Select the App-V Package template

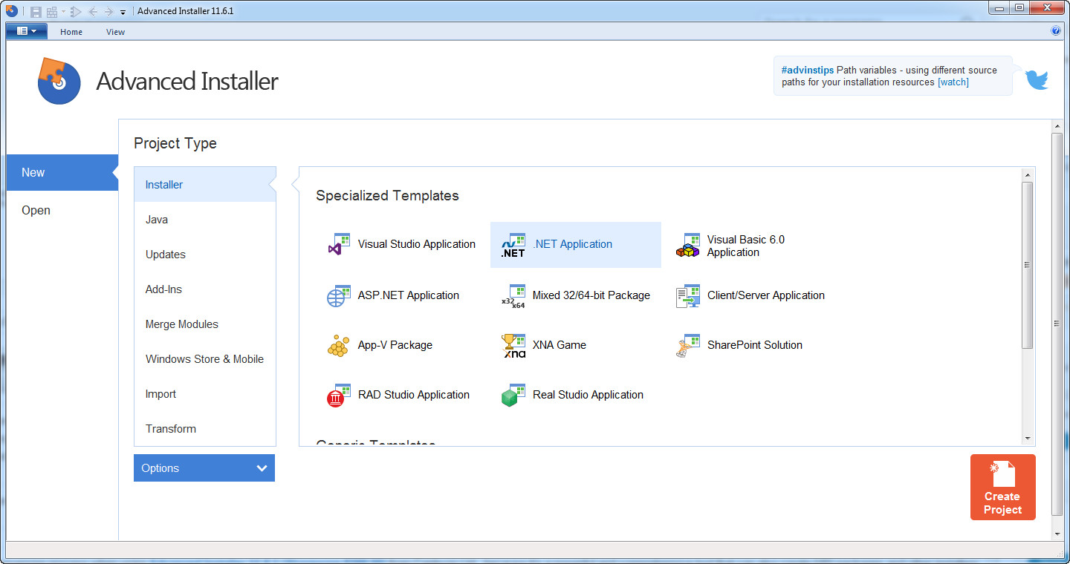point(395,345)
